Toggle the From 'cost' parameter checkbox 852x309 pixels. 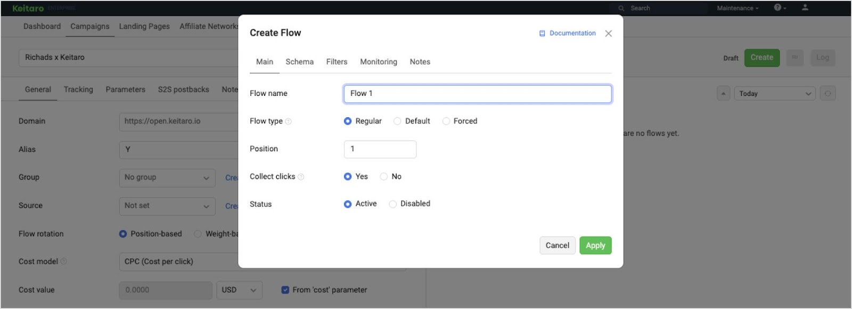click(x=285, y=290)
